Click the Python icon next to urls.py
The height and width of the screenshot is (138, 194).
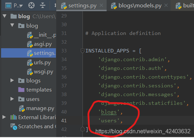(x=30, y=63)
